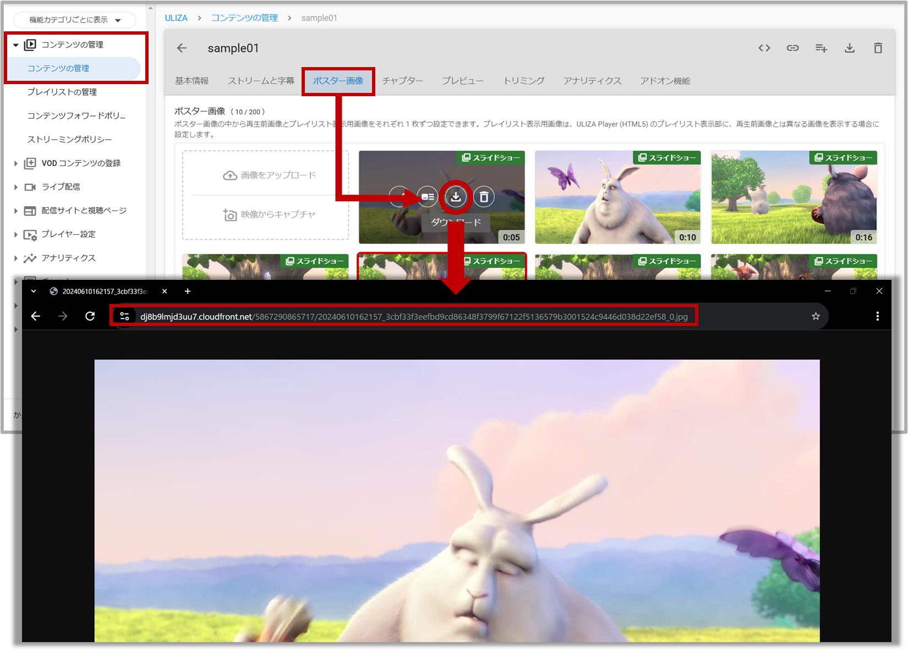Click スライドショー badge on 0:10 thumbnail

666,158
